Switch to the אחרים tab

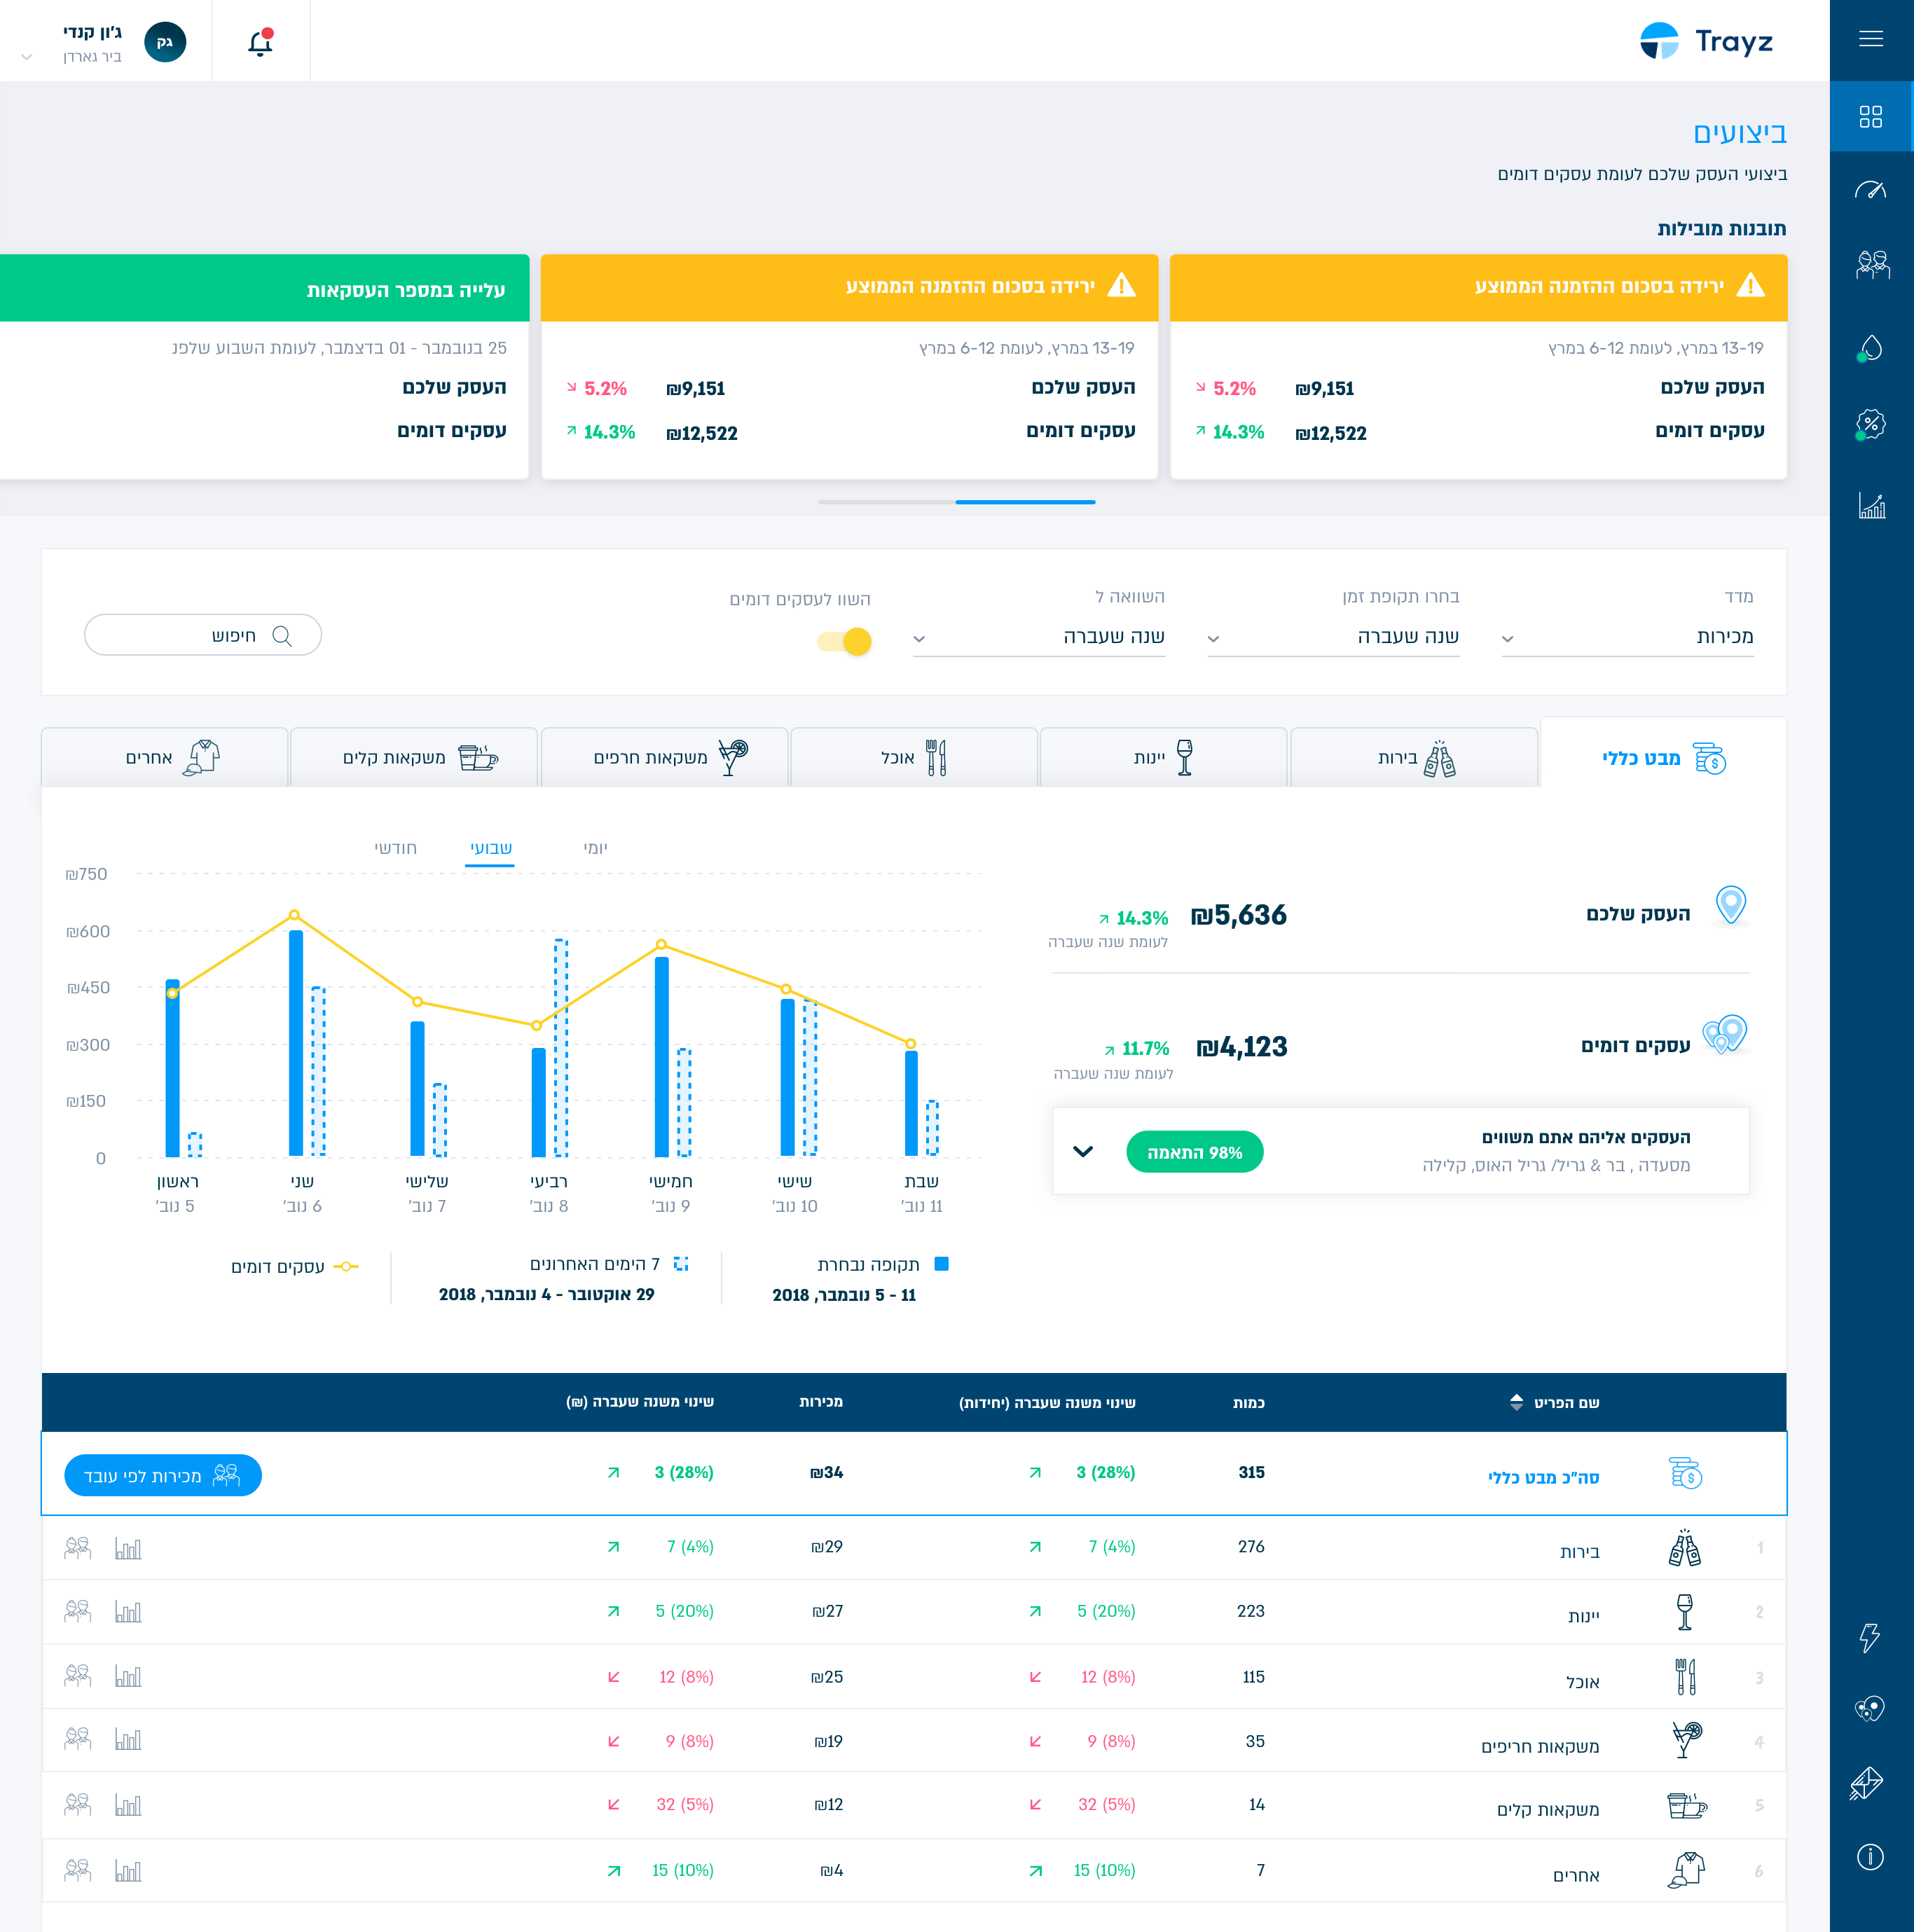(165, 758)
